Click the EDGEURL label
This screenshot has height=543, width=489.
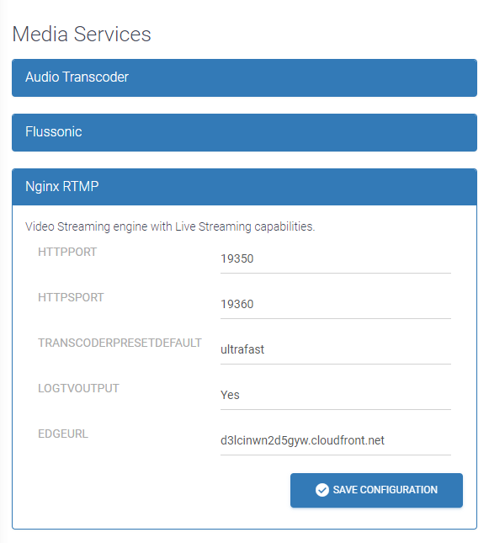[63, 434]
